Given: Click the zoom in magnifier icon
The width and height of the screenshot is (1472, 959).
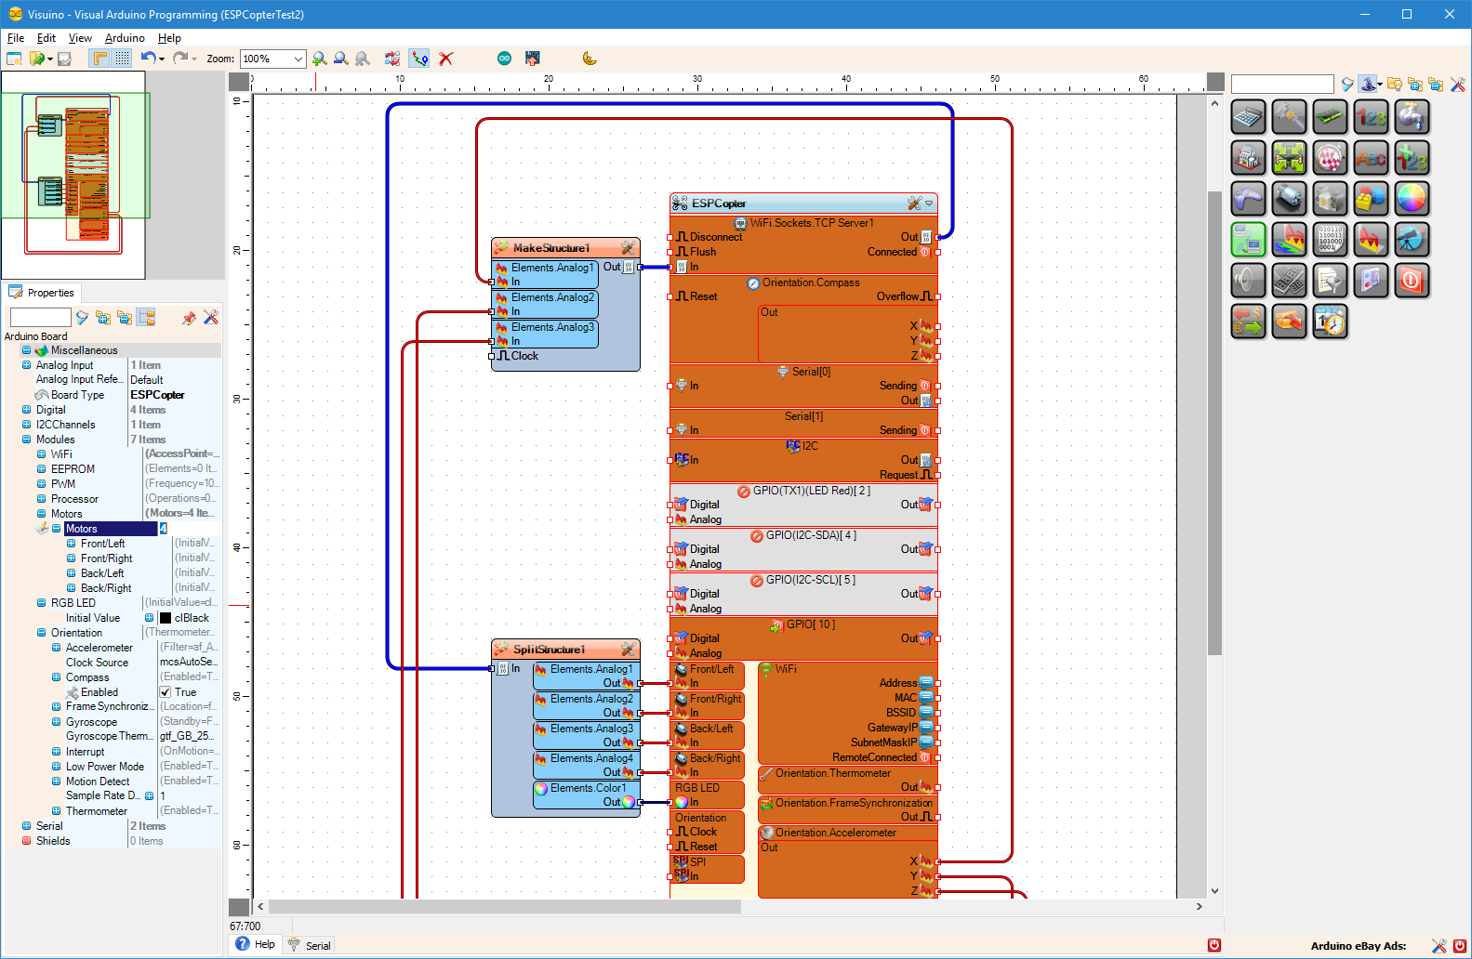Looking at the screenshot, I should pyautogui.click(x=320, y=59).
